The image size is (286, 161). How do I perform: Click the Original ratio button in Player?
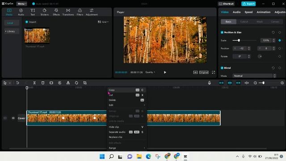204,72
